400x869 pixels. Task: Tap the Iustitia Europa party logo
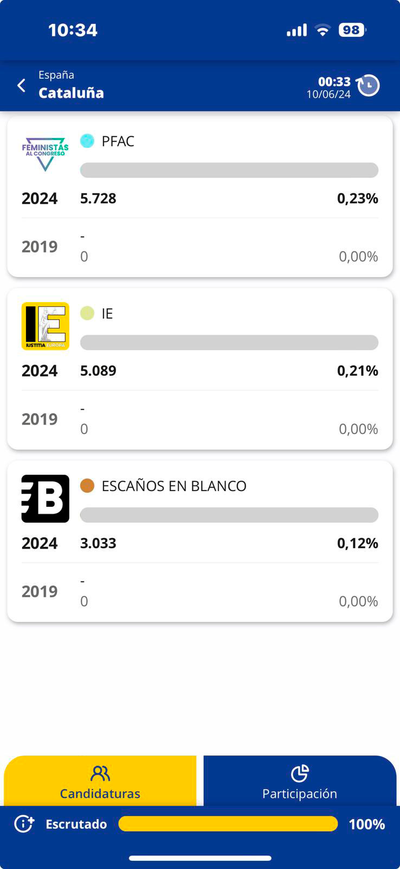pos(46,326)
